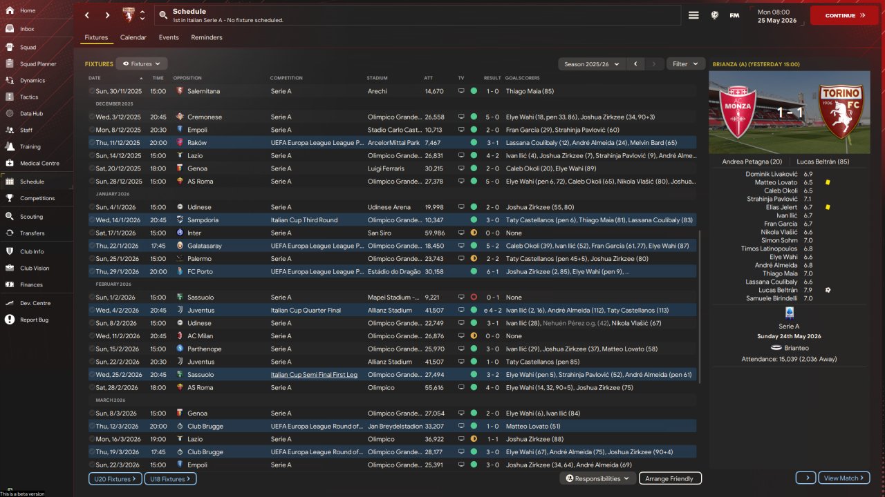Navigate back with the left arrow
The width and height of the screenshot is (885, 497).
coord(86,15)
